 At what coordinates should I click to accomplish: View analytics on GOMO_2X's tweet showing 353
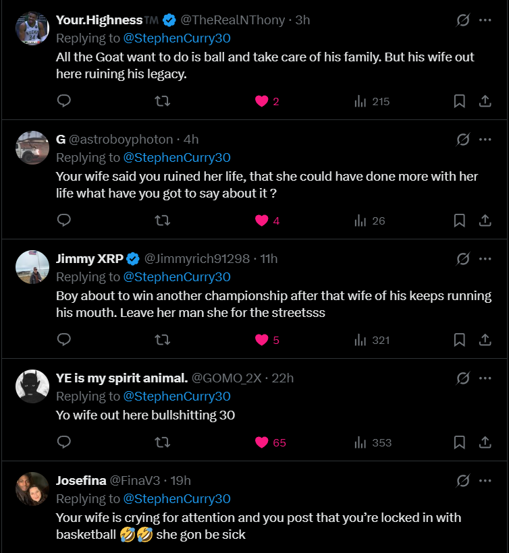373,442
